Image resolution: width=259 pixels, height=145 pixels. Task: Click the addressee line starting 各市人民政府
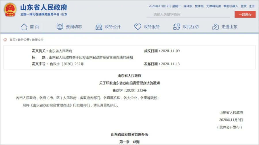[88, 98]
